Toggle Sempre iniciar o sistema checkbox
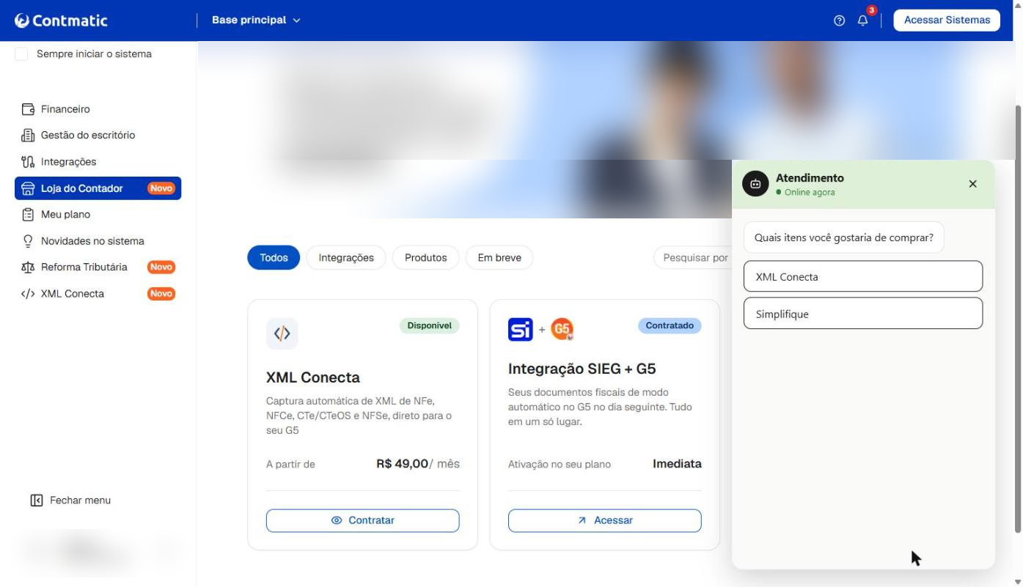Image resolution: width=1023 pixels, height=587 pixels. pyautogui.click(x=21, y=54)
